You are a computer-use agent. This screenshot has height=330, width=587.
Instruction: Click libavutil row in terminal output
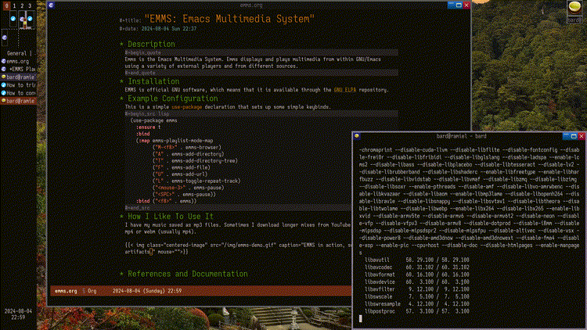[x=416, y=260]
